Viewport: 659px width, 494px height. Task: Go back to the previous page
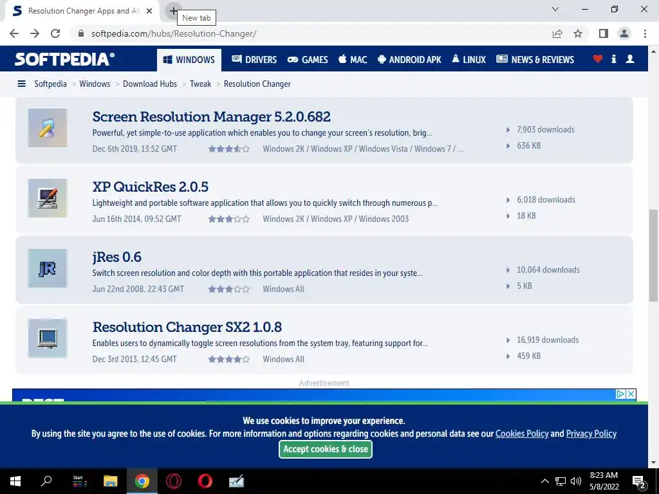[x=14, y=33]
